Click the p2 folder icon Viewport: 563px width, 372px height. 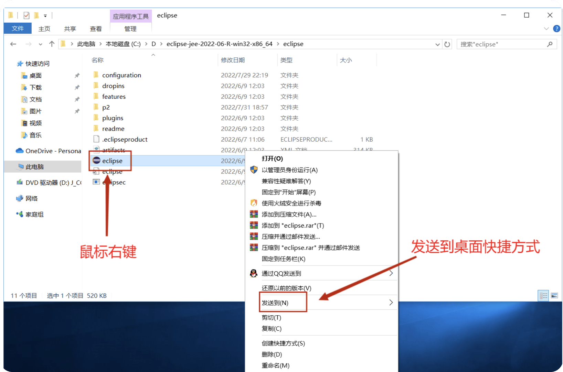coord(96,107)
